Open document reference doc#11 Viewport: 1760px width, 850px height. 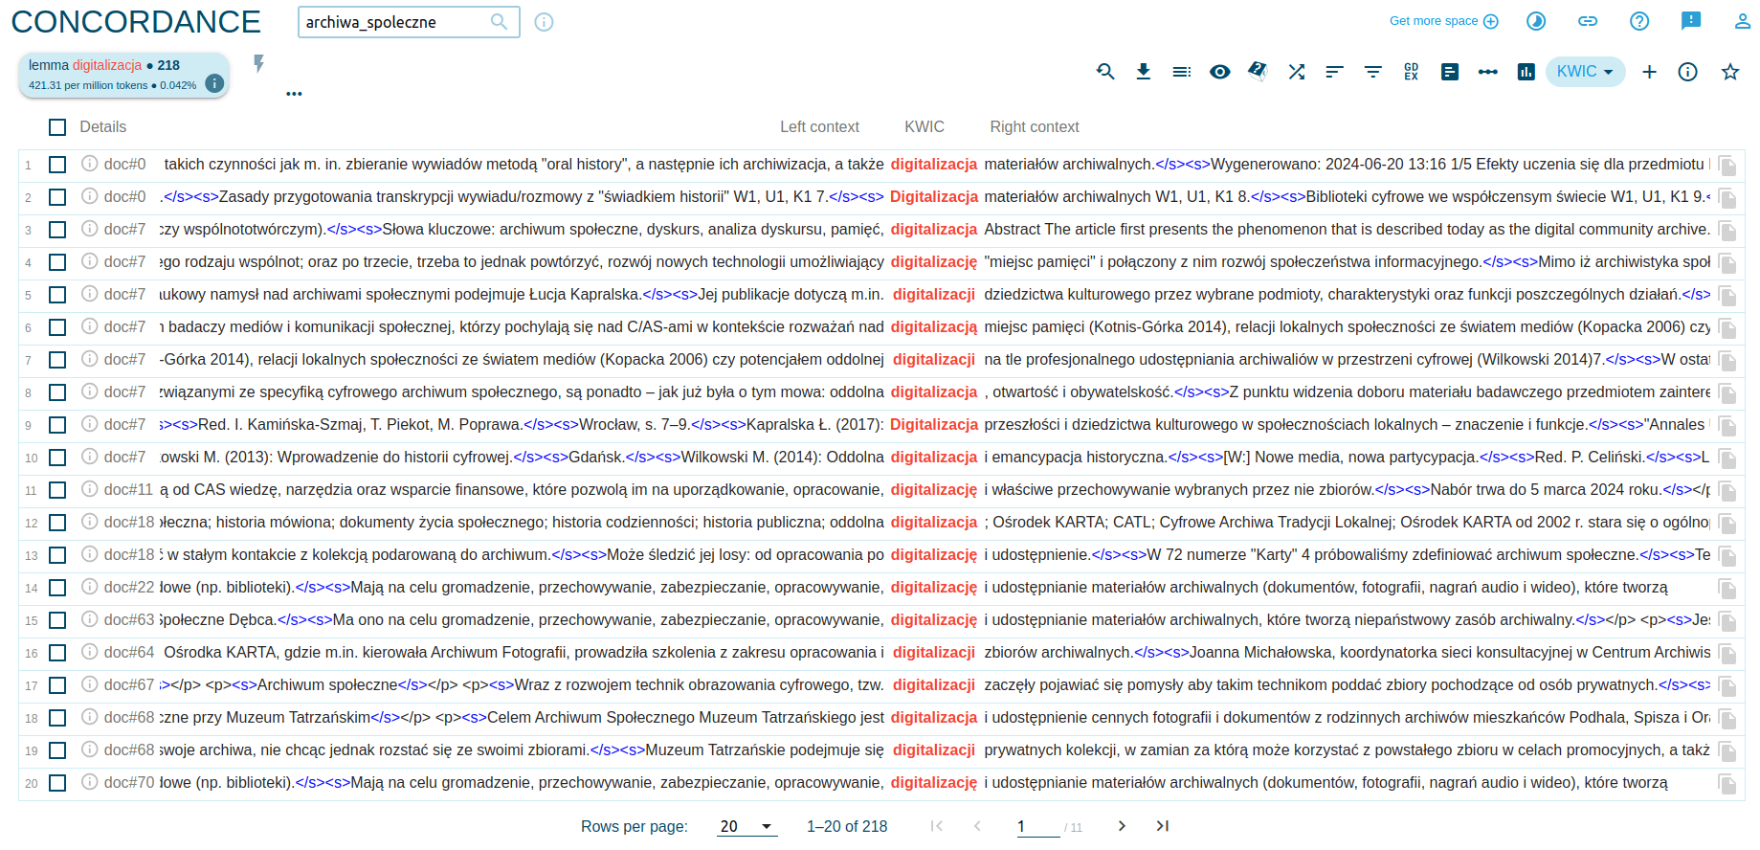tap(128, 490)
